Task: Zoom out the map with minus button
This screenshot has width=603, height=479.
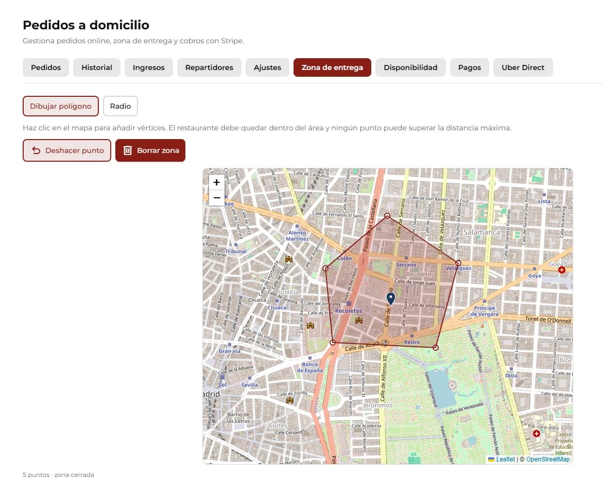Action: point(216,198)
